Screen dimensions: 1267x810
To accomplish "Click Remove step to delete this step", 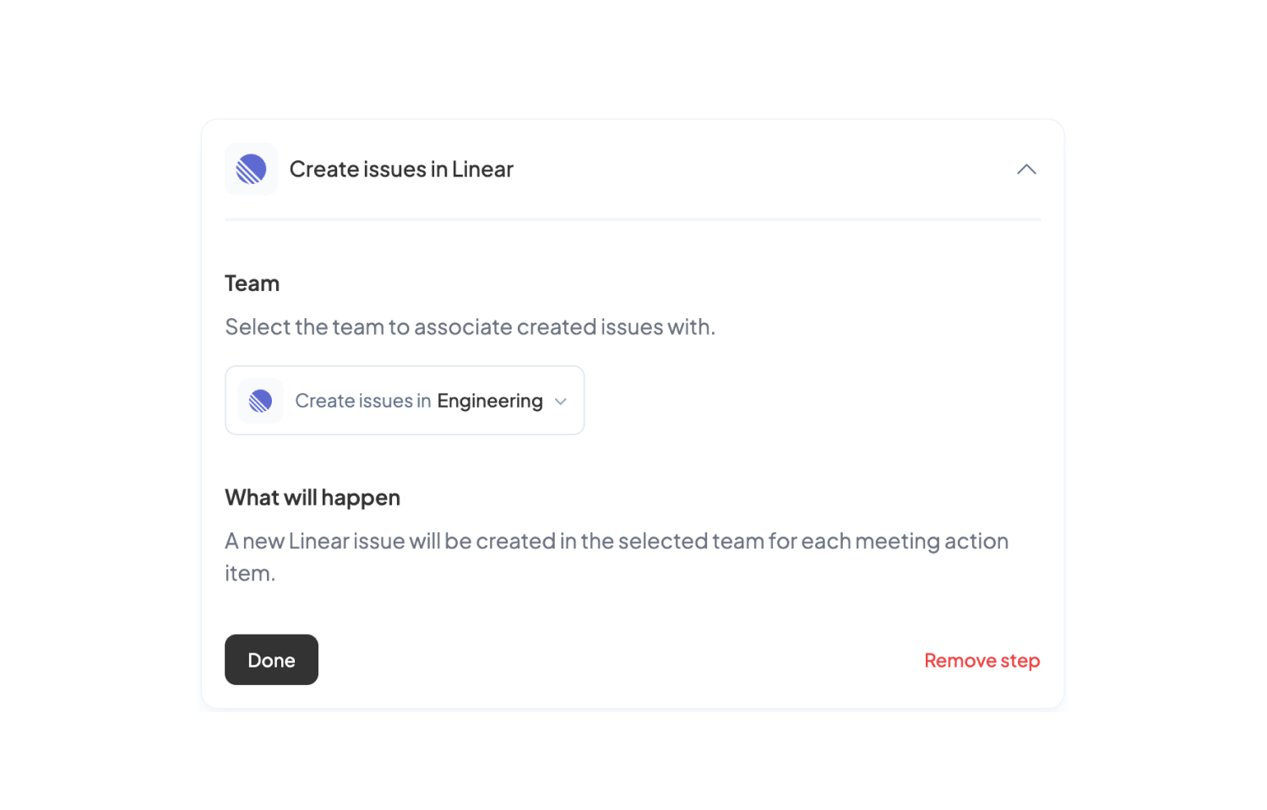I will point(982,660).
